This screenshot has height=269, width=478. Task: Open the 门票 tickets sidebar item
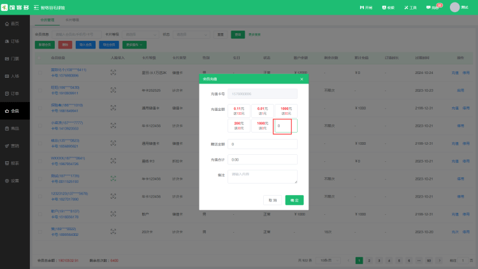(11, 59)
